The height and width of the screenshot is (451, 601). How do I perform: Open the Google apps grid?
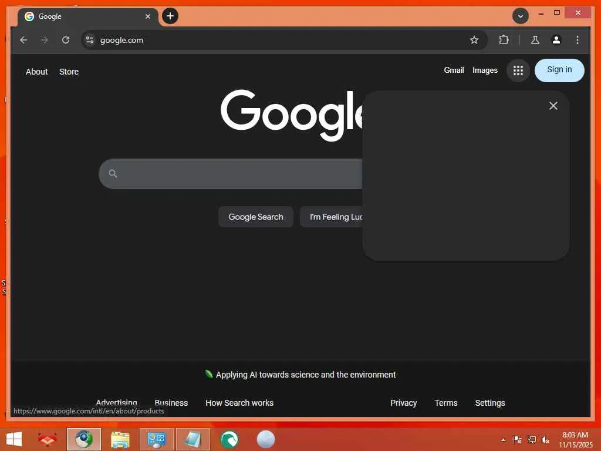tap(518, 70)
